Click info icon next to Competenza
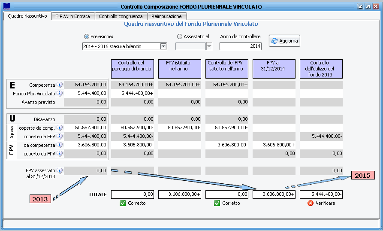This screenshot has height=231, width=383. click(x=60, y=85)
